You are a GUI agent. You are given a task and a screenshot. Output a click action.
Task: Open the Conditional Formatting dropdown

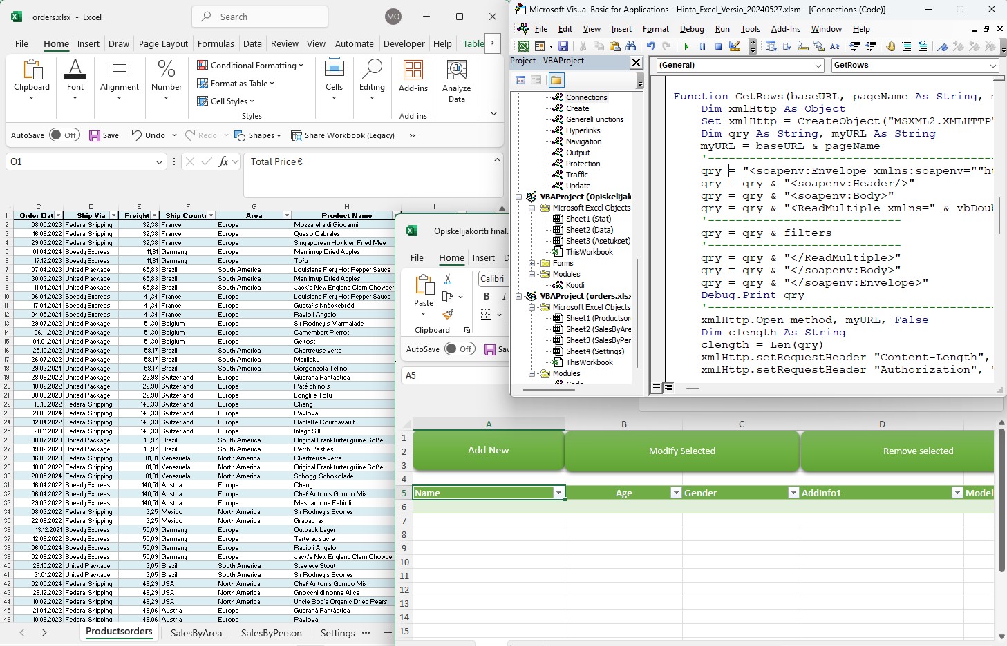click(x=250, y=66)
